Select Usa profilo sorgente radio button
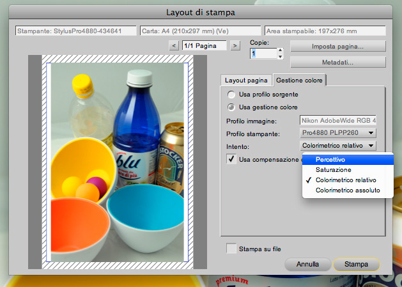Viewport: 402px width, 287px height. click(231, 95)
